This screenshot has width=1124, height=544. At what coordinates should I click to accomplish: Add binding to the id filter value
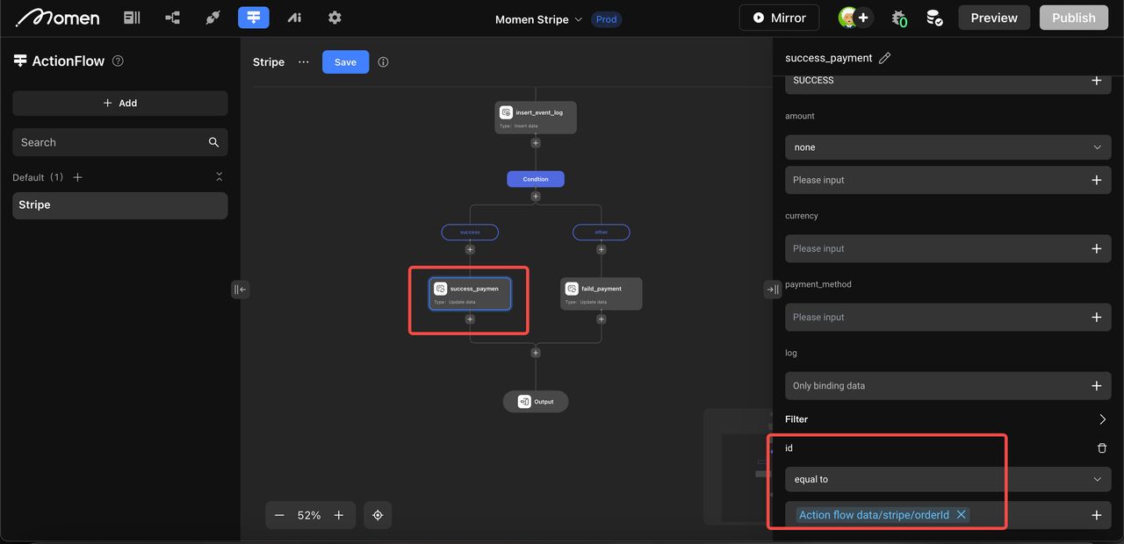pos(1096,515)
